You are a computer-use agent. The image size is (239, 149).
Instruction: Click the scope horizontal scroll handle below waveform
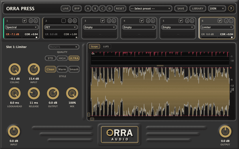coord(92,119)
